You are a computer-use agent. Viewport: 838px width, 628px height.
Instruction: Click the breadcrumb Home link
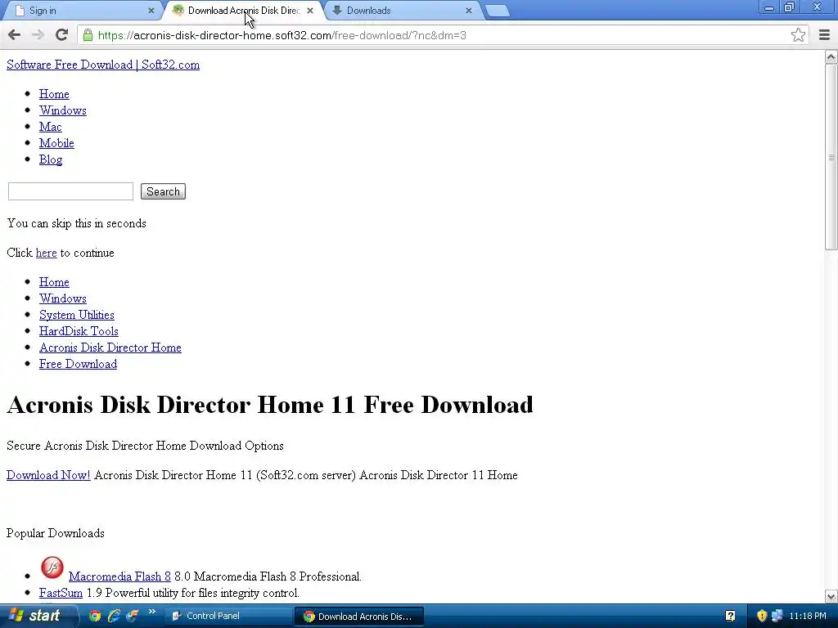click(x=54, y=282)
